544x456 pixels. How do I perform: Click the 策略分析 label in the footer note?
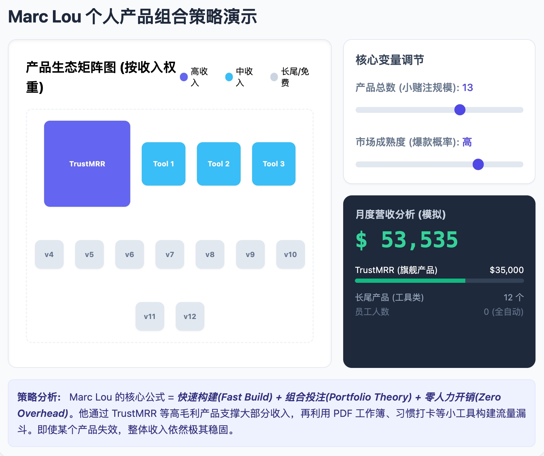pyautogui.click(x=39, y=397)
